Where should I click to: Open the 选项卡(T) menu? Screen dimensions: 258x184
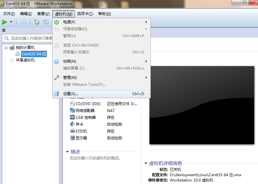click(85, 14)
